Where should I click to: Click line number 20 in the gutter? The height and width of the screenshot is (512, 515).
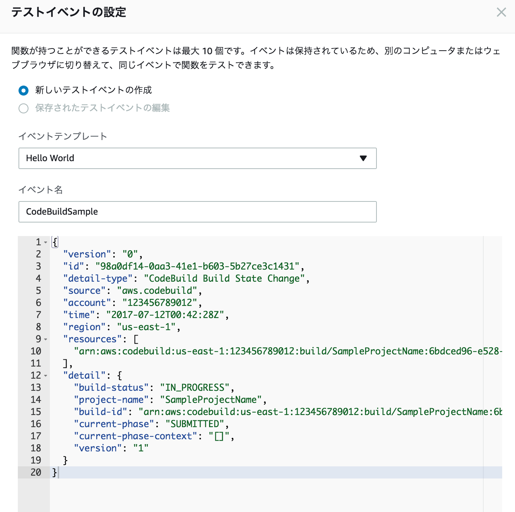pyautogui.click(x=36, y=472)
